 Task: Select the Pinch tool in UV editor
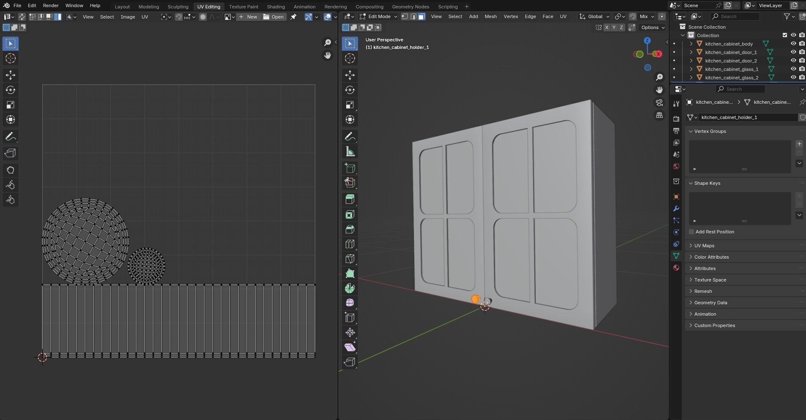[x=11, y=200]
